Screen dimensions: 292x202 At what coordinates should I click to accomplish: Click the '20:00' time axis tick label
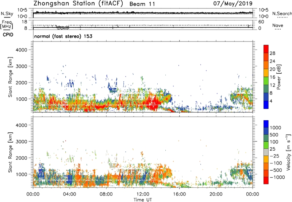pyautogui.click(x=216, y=194)
